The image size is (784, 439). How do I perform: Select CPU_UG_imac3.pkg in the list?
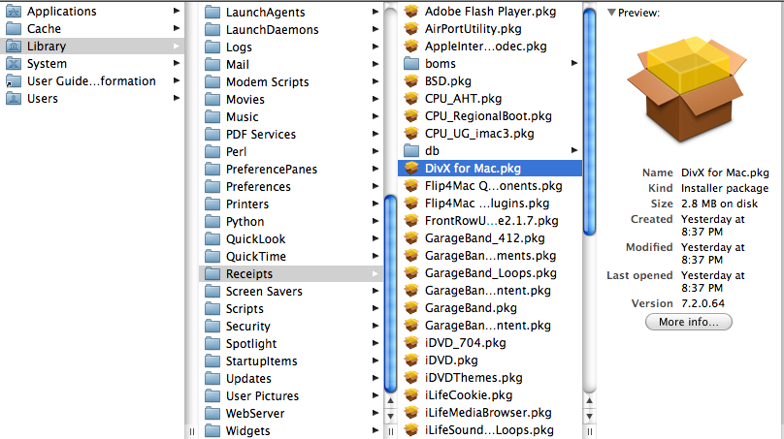click(490, 134)
